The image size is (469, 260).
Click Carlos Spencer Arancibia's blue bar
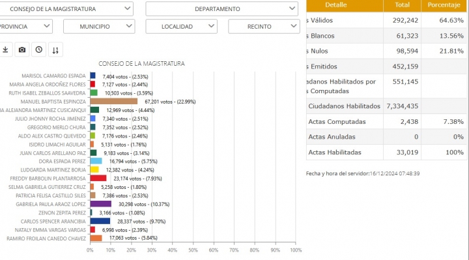click(x=100, y=221)
